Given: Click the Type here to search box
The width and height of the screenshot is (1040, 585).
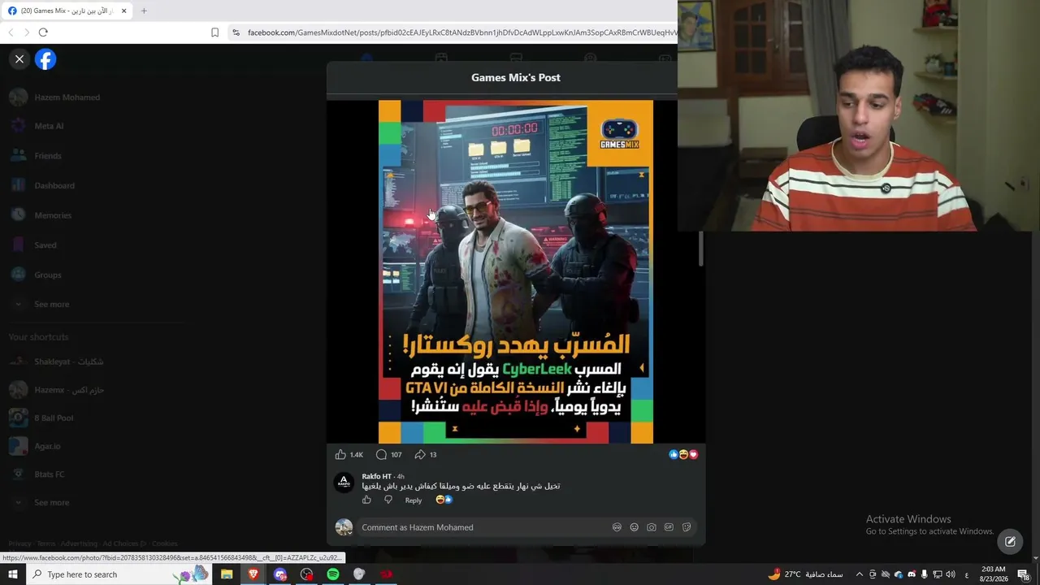Looking at the screenshot, I should [120, 574].
